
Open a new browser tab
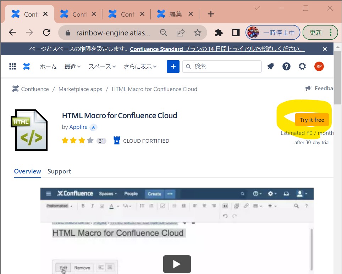211,14
